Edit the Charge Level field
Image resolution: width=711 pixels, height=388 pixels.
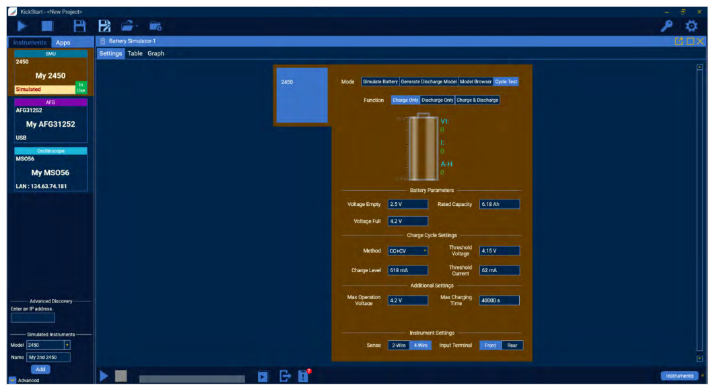pyautogui.click(x=407, y=271)
